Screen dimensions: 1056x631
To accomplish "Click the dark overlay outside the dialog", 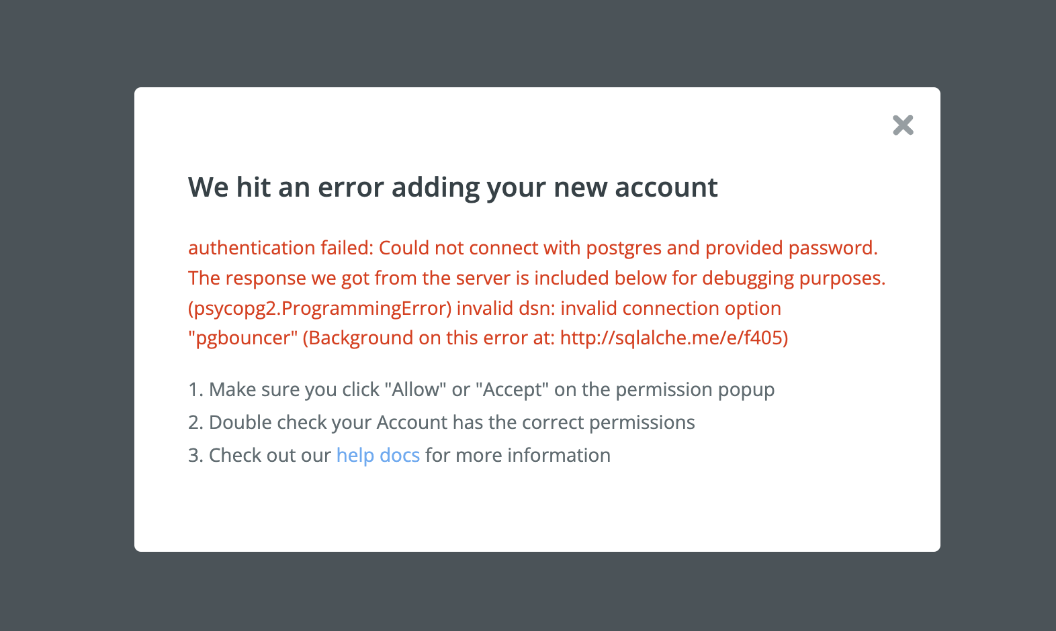I will tap(67, 315).
